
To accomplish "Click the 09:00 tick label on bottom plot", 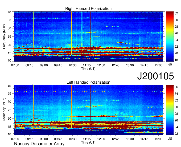I will pyautogui.click(x=44, y=139).
